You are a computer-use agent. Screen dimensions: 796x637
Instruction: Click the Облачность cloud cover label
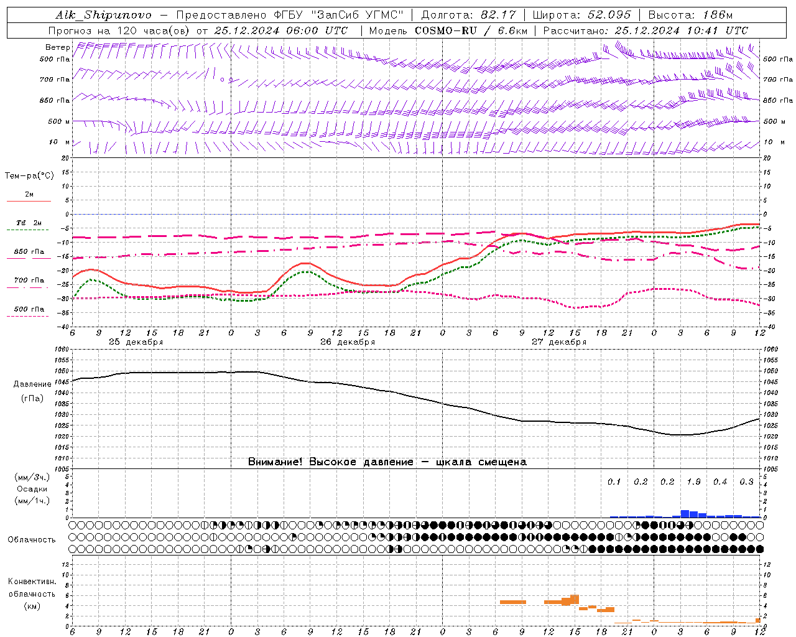[x=32, y=540]
